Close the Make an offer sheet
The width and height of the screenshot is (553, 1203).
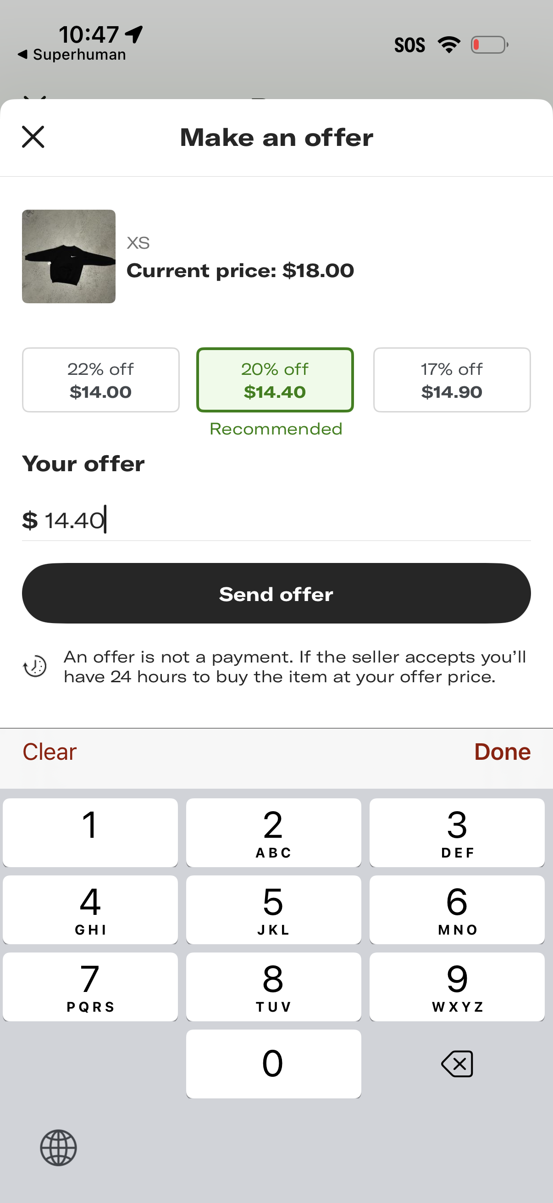click(x=33, y=137)
